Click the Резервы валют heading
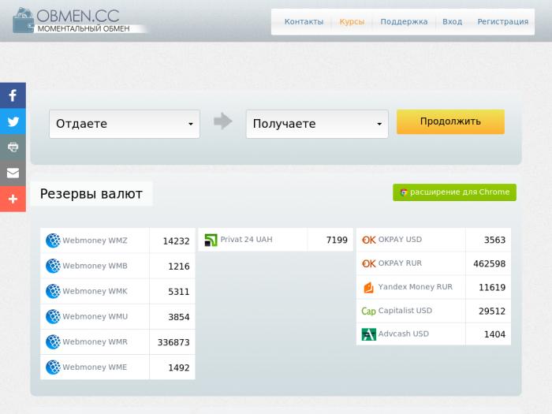 click(91, 194)
